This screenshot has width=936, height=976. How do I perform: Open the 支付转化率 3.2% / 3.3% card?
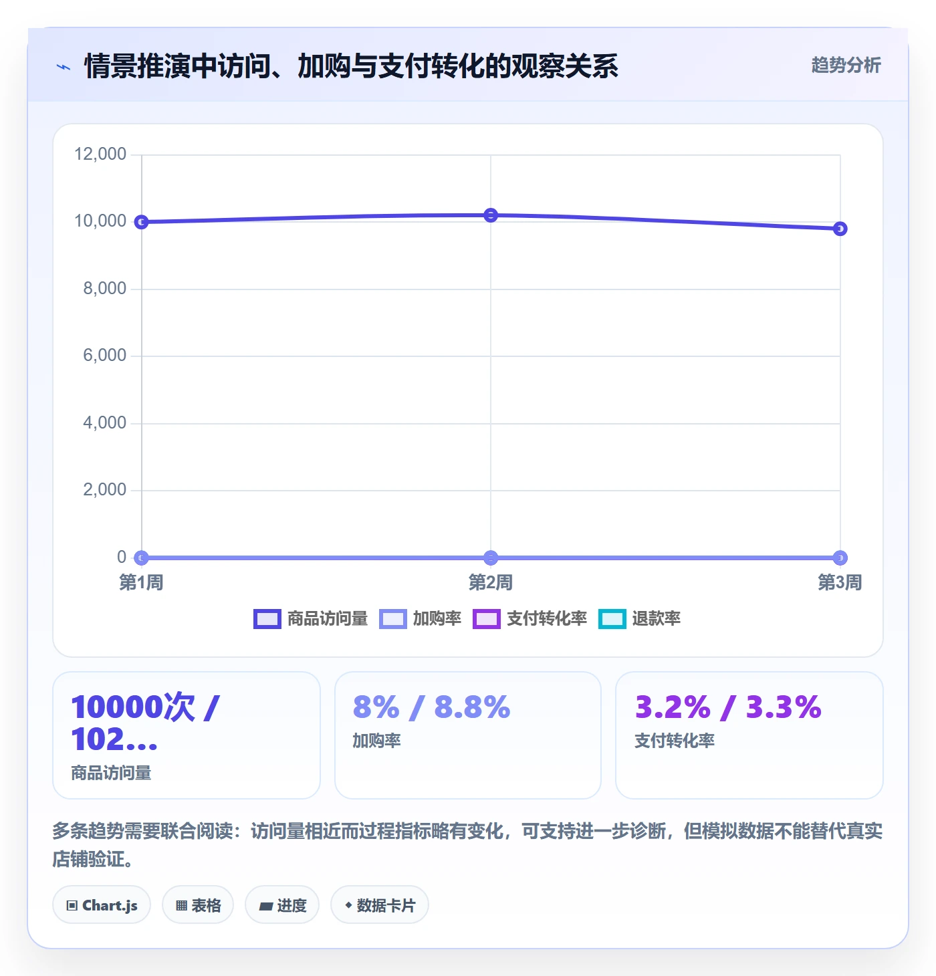pyautogui.click(x=749, y=735)
